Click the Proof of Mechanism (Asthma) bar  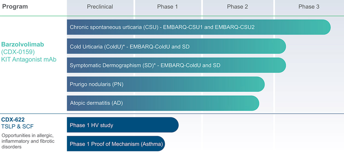pyautogui.click(x=116, y=144)
